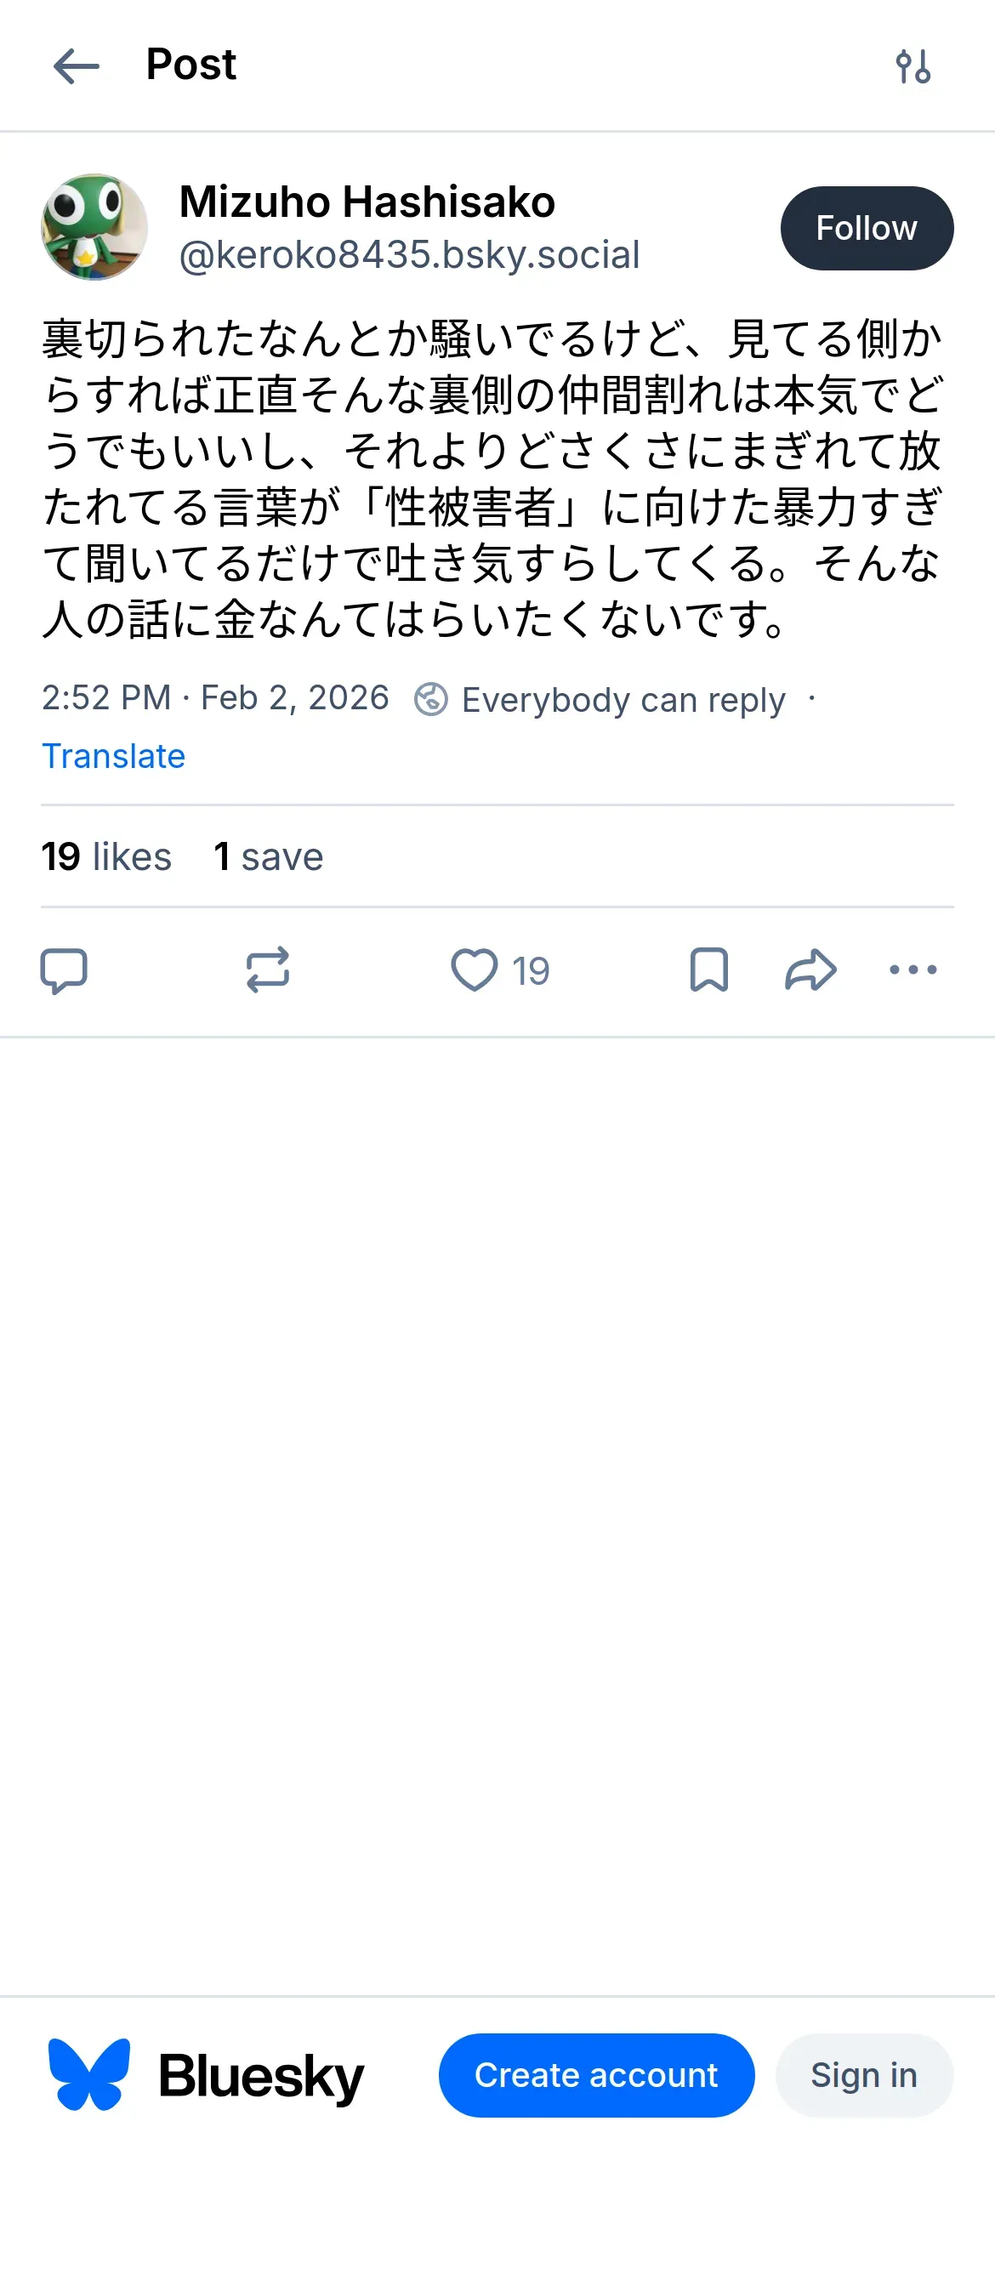The width and height of the screenshot is (995, 2286).
Task: Click the '1 save' count
Action: (268, 857)
